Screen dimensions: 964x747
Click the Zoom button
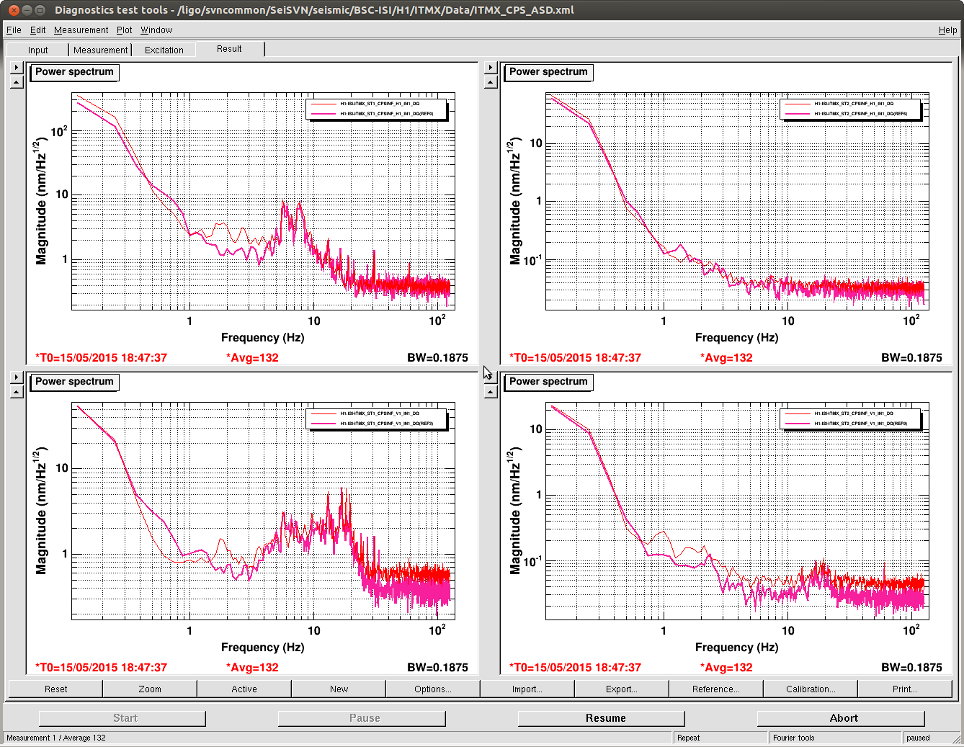click(150, 689)
